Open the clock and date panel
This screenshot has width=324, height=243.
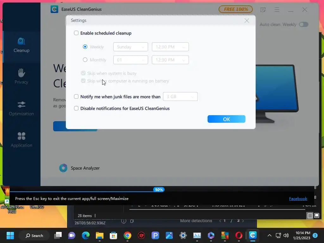[x=302, y=235]
